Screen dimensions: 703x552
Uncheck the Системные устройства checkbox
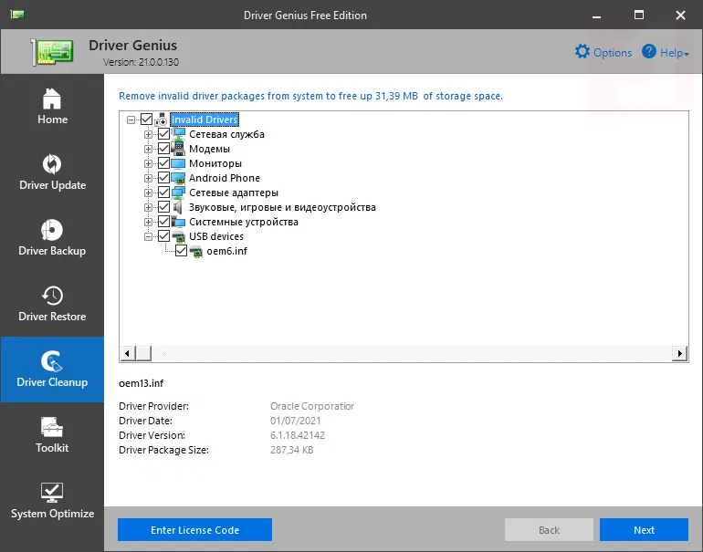[x=163, y=222]
